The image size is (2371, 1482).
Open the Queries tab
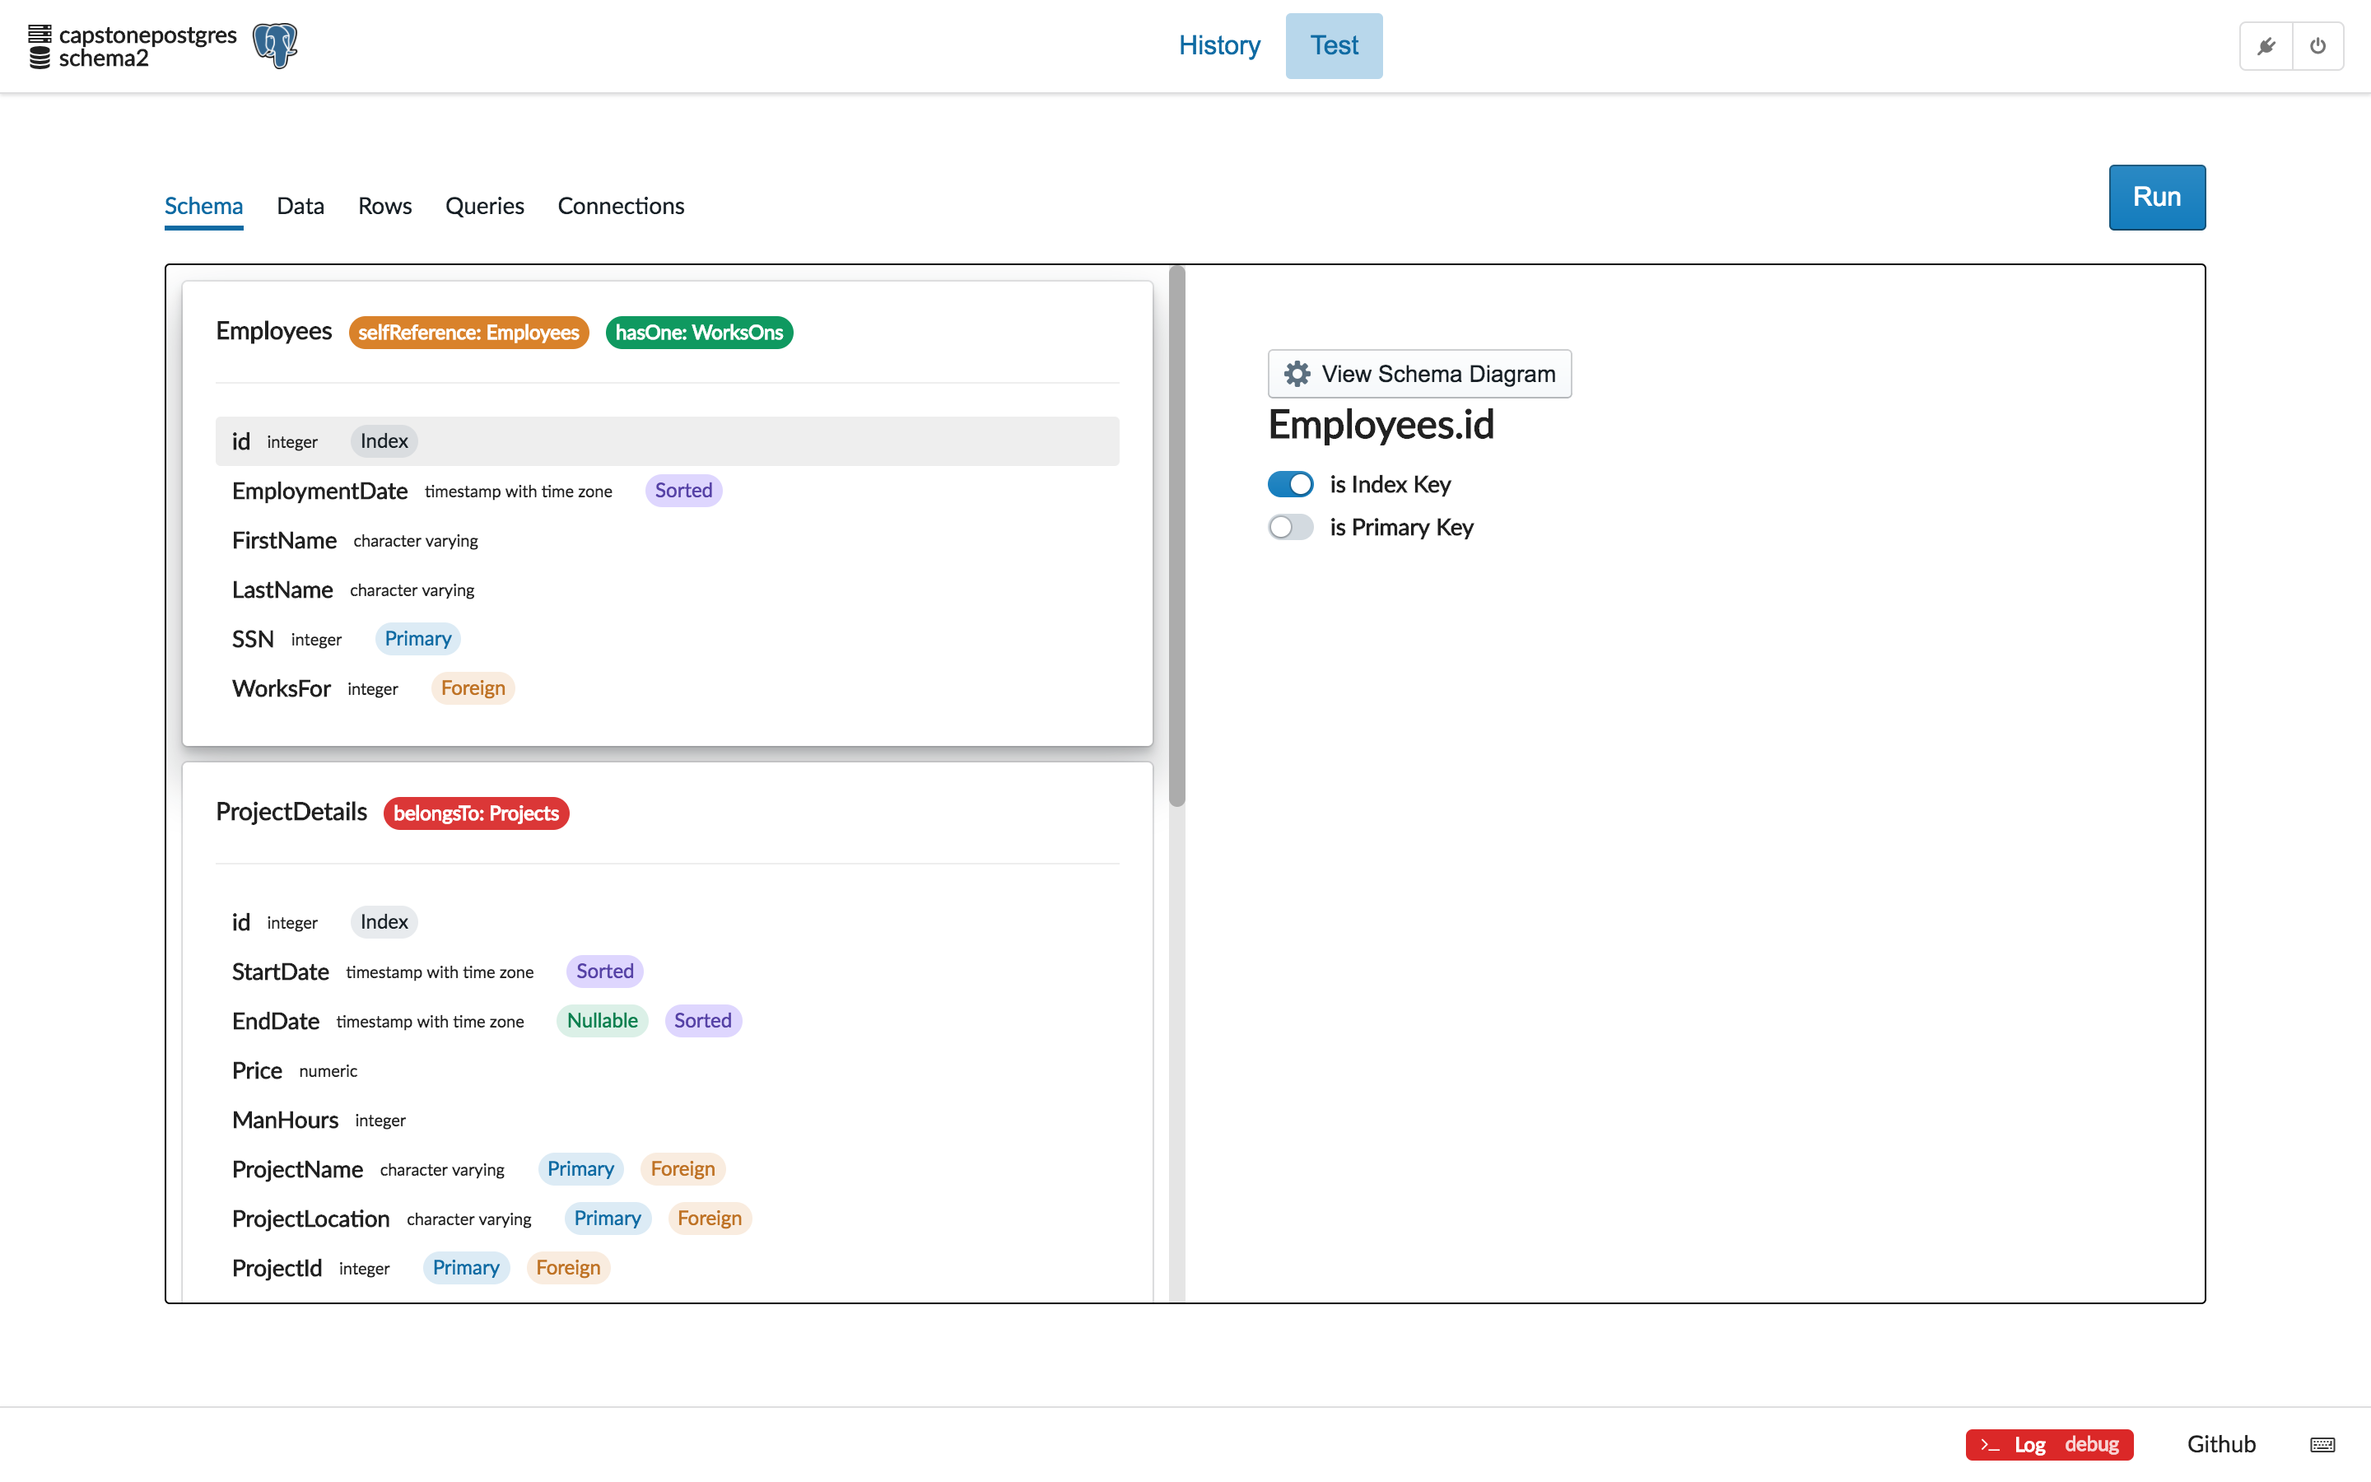(x=484, y=206)
